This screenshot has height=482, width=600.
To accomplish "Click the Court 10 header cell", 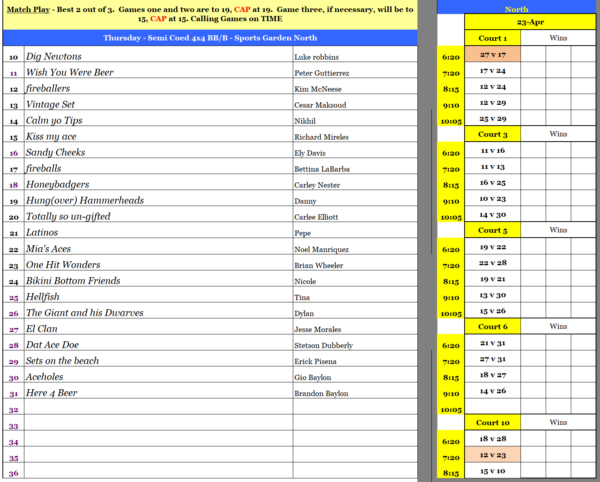I will coord(492,423).
